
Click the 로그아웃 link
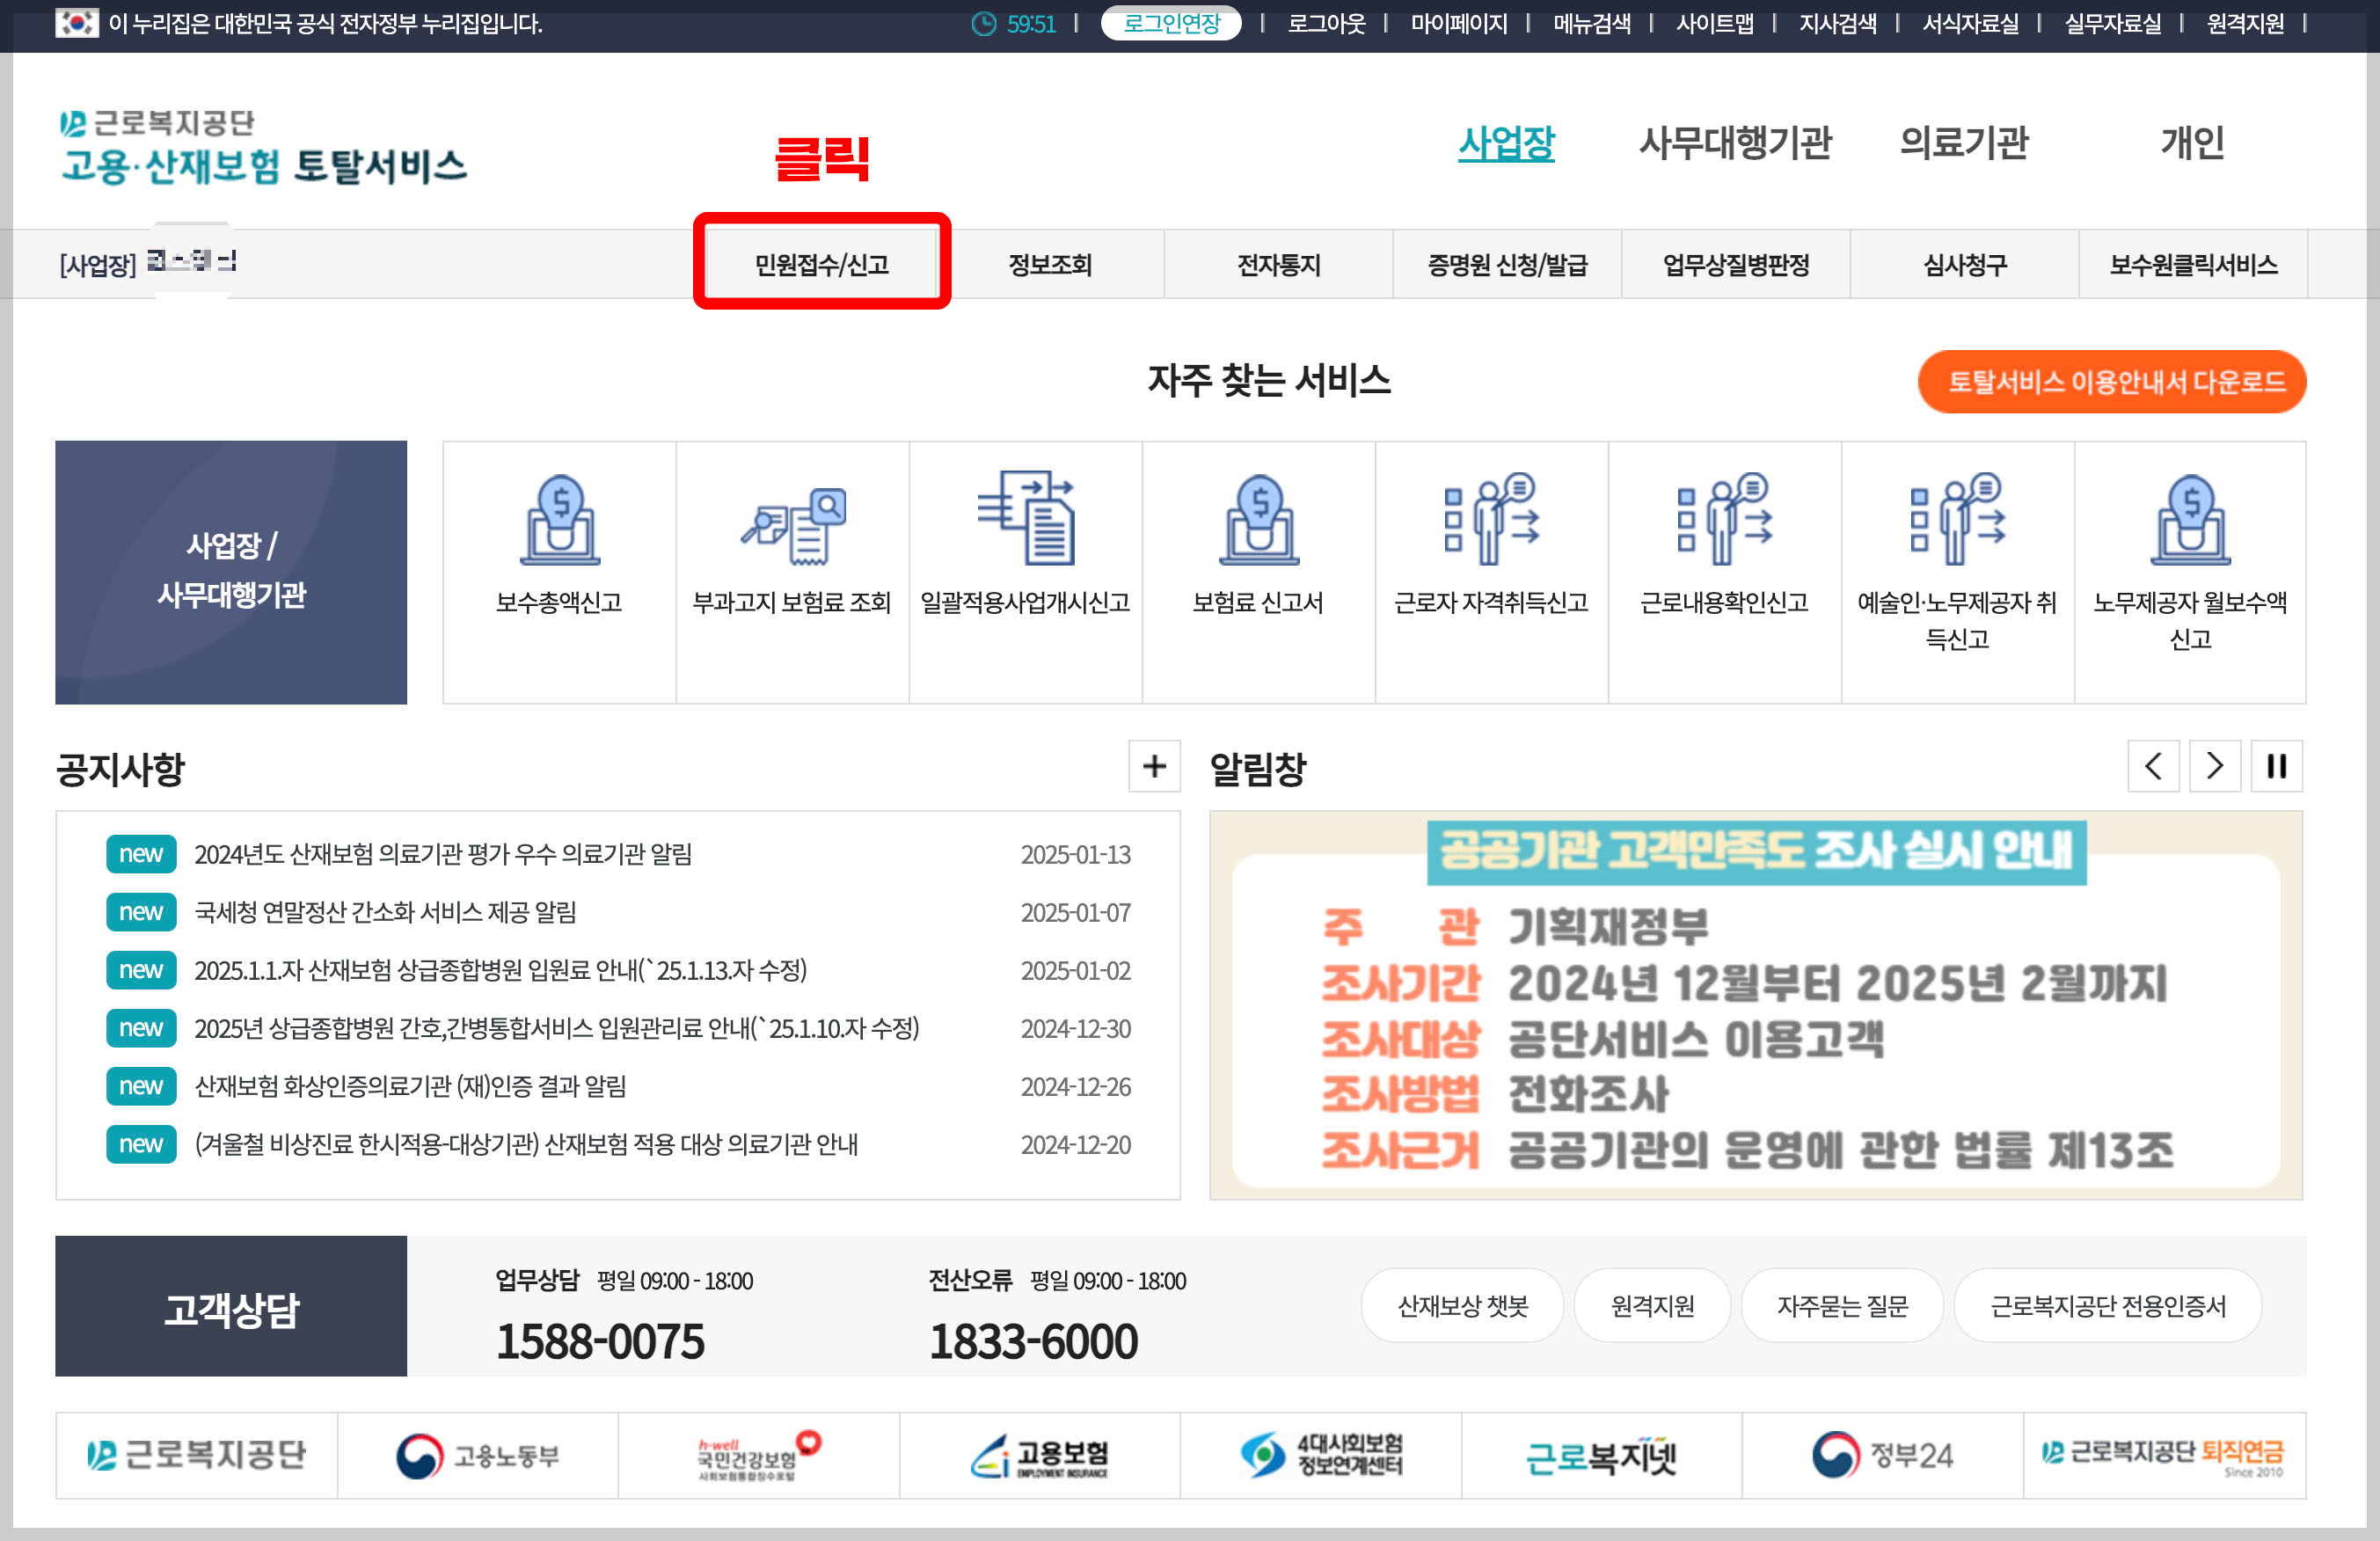[1326, 23]
